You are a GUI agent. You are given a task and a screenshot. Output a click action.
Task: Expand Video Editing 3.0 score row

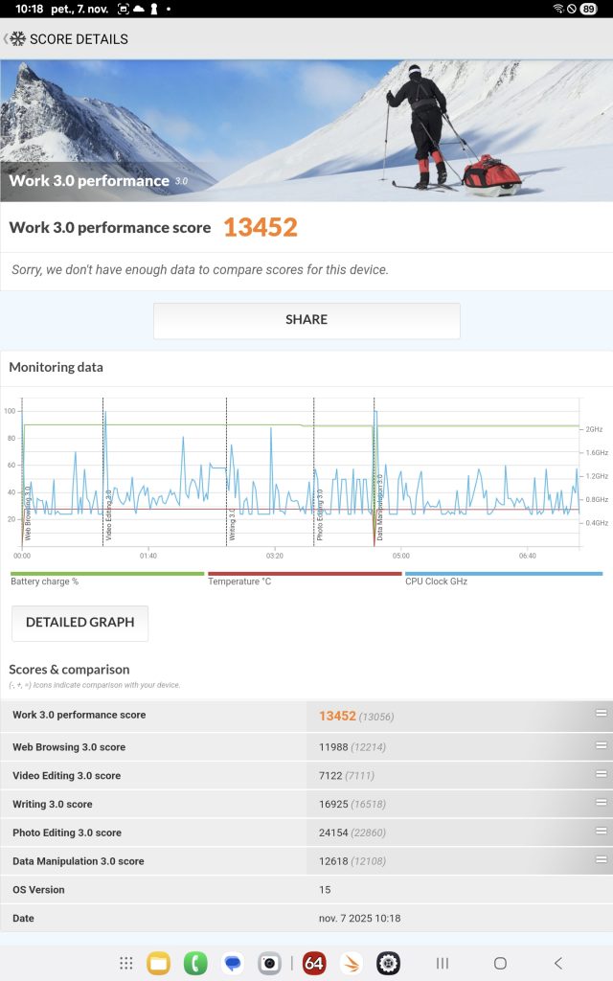[x=601, y=775]
